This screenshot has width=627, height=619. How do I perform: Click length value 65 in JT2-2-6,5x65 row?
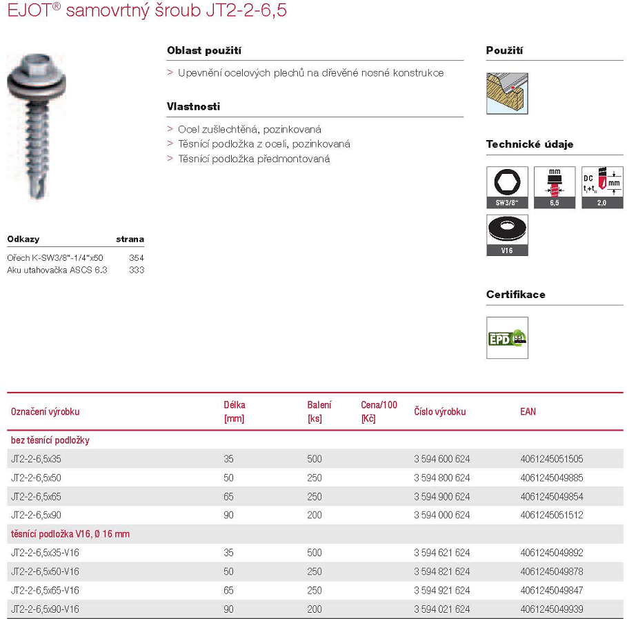click(228, 497)
